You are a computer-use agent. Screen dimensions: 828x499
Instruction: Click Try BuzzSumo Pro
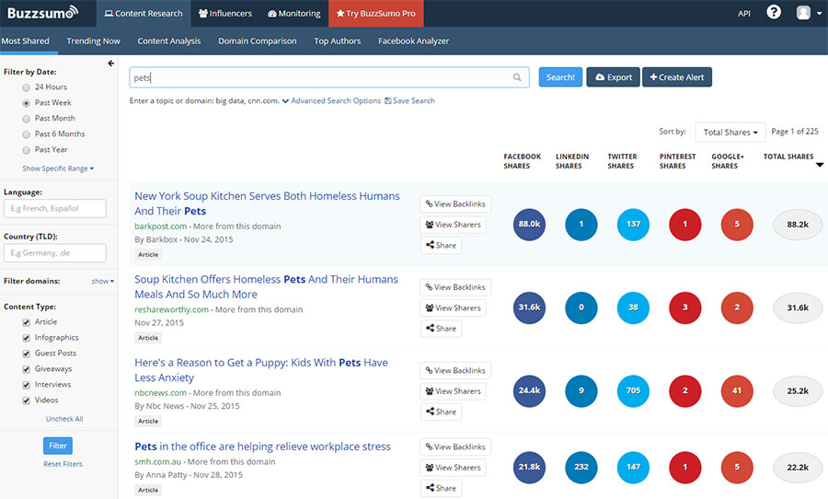[376, 13]
